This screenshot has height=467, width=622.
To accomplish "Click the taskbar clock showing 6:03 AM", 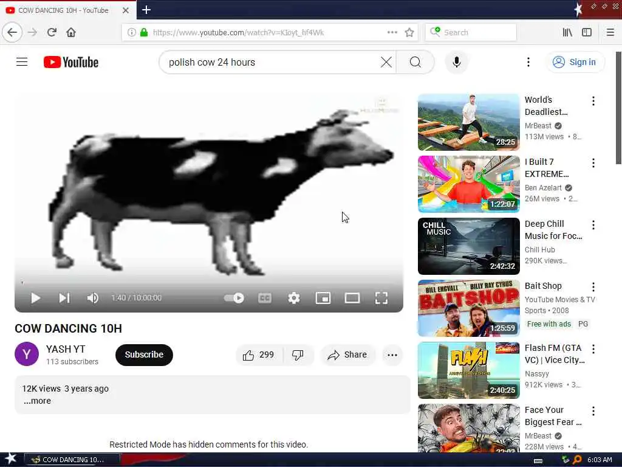I will 600,460.
